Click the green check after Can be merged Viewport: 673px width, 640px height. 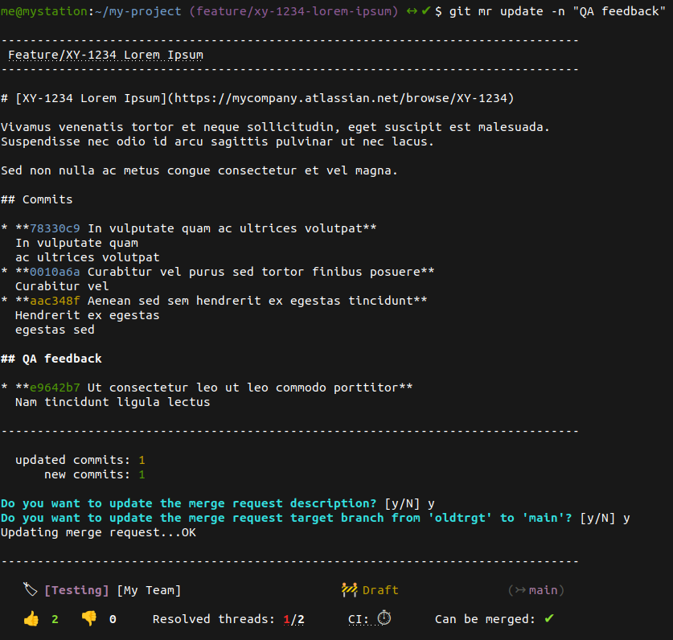549,618
